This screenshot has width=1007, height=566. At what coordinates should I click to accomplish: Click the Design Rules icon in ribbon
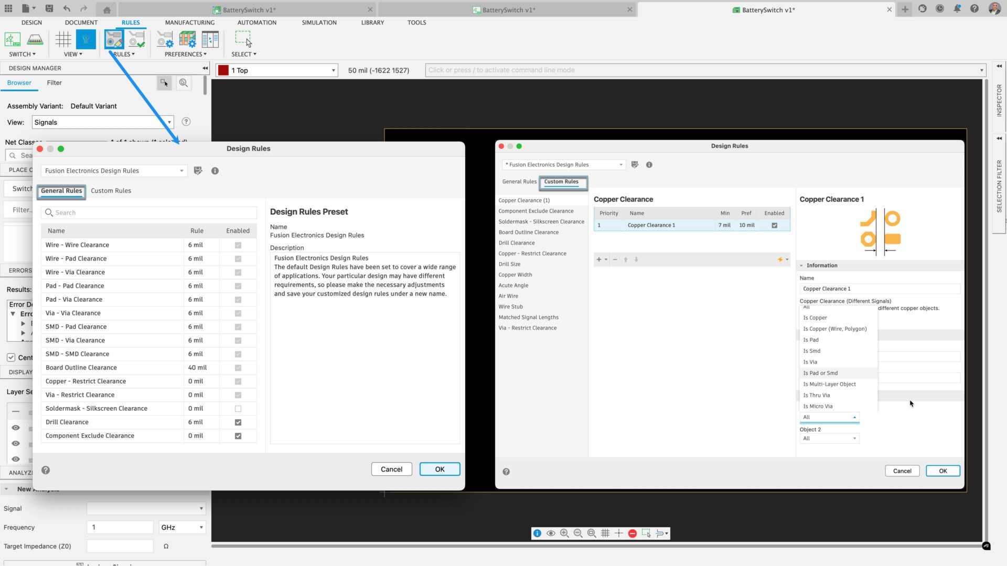click(114, 40)
